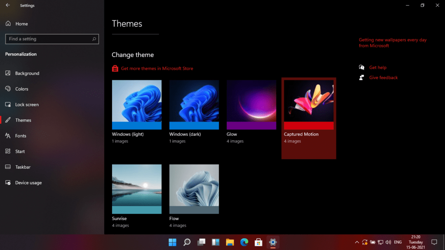Click the back arrow in Settings
Viewport: 445px width, 250px height.
8,5
